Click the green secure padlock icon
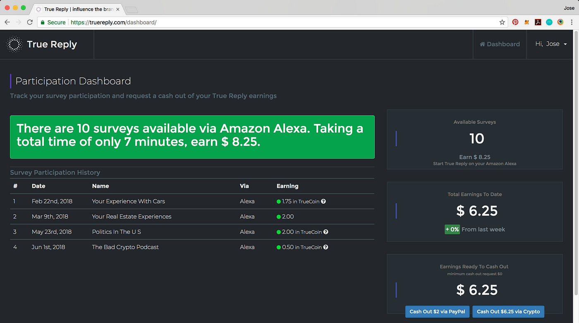This screenshot has width=579, height=323. click(x=42, y=22)
